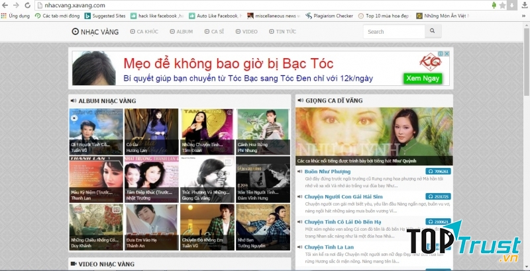This screenshot has height=271, width=530.
Task: Open the Những Chuyện Tình Tâm Đoan album
Action: click(x=207, y=132)
